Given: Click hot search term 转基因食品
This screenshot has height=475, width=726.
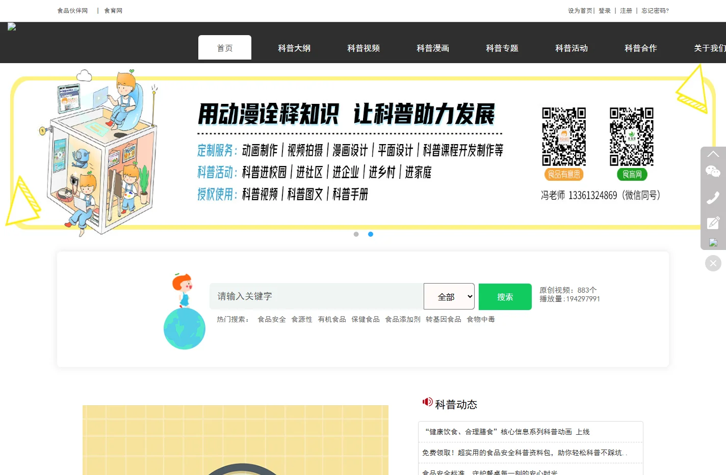Looking at the screenshot, I should 444,319.
